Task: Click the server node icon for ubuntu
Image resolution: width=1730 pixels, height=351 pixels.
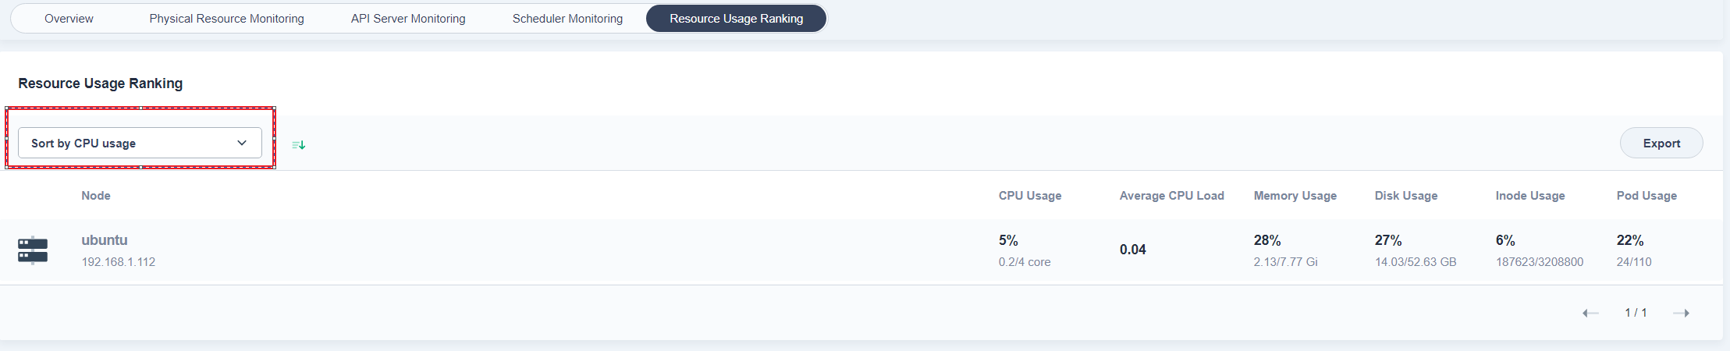Action: tap(33, 250)
